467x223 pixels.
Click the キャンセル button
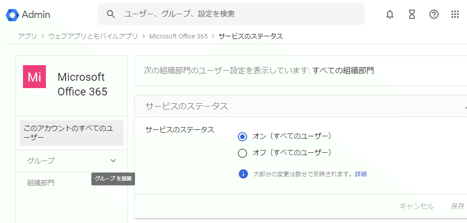(416, 206)
